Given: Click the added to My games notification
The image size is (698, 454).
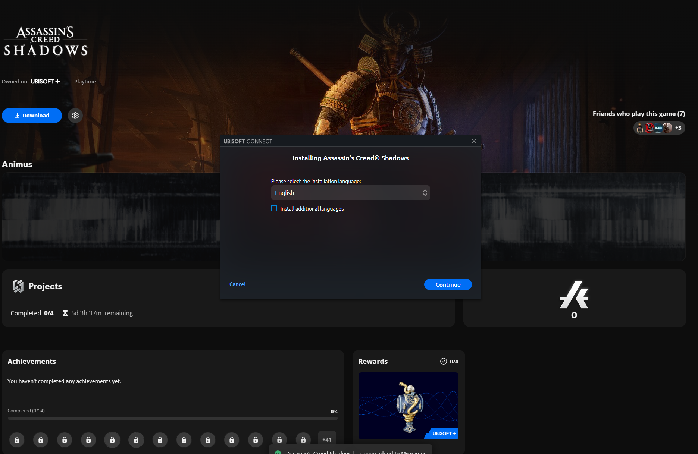Looking at the screenshot, I should (351, 450).
